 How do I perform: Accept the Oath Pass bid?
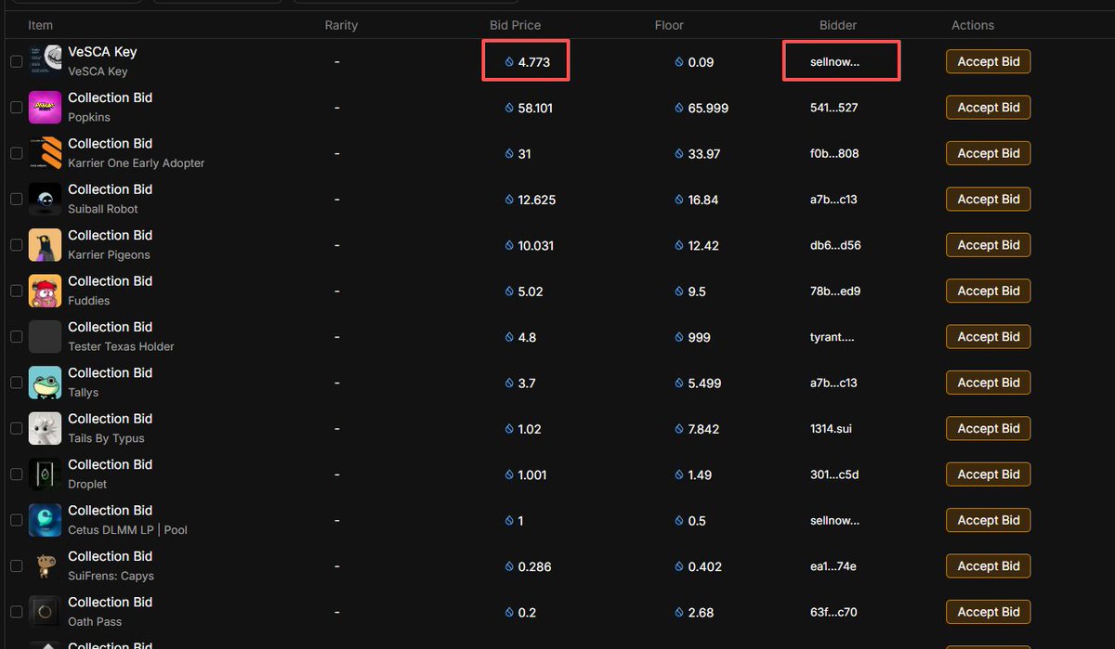[988, 612]
